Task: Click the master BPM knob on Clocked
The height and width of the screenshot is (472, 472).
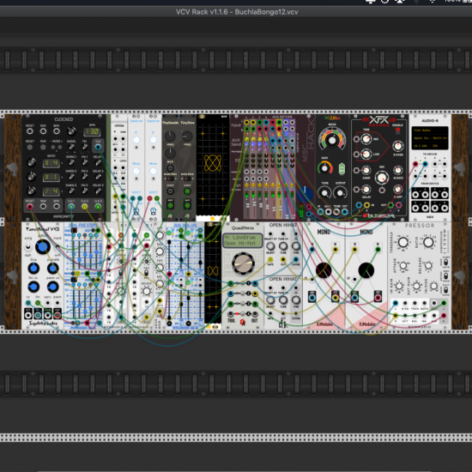Action: coord(71,131)
